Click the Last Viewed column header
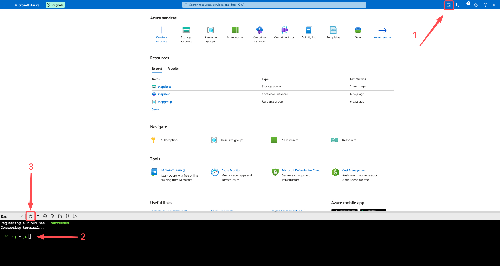 [358, 79]
